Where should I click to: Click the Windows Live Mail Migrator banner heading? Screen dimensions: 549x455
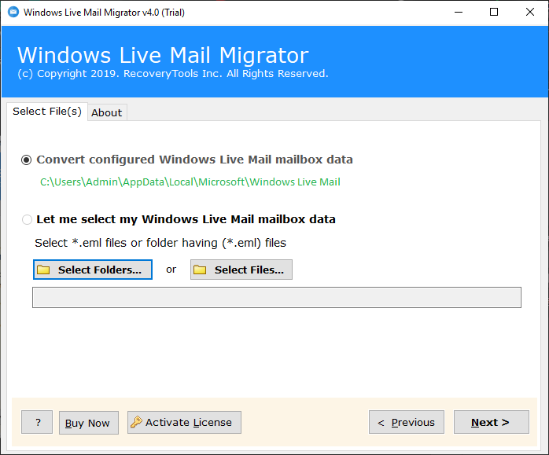[163, 55]
